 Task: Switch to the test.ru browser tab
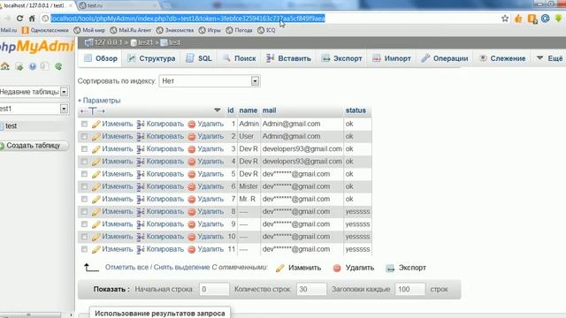118,5
